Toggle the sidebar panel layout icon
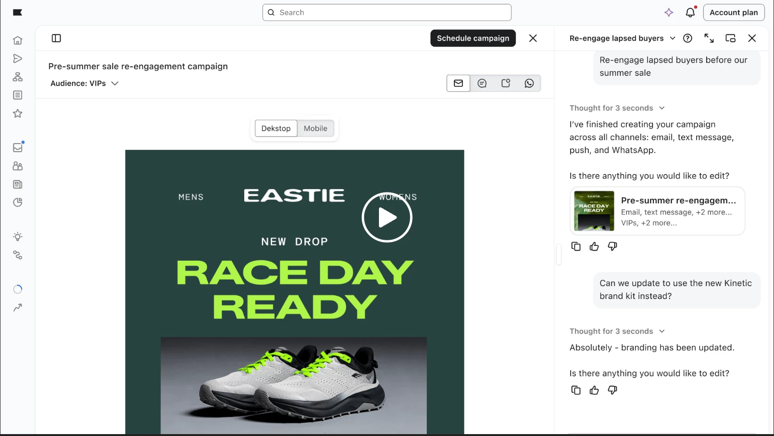Image resolution: width=774 pixels, height=436 pixels. [56, 38]
